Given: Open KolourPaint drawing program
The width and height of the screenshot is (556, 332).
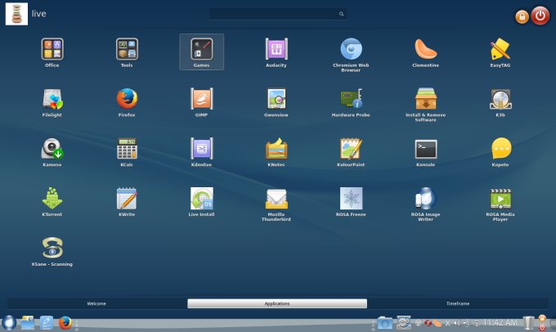Looking at the screenshot, I should pos(351,152).
